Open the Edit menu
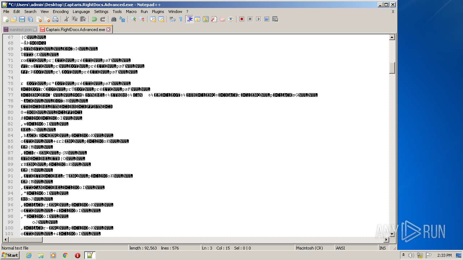This screenshot has width=463, height=260. tap(17, 12)
